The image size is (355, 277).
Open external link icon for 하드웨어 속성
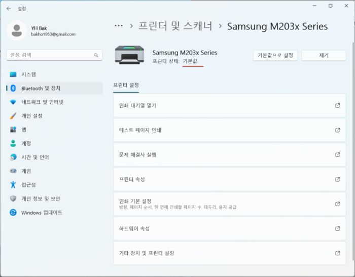338,228
